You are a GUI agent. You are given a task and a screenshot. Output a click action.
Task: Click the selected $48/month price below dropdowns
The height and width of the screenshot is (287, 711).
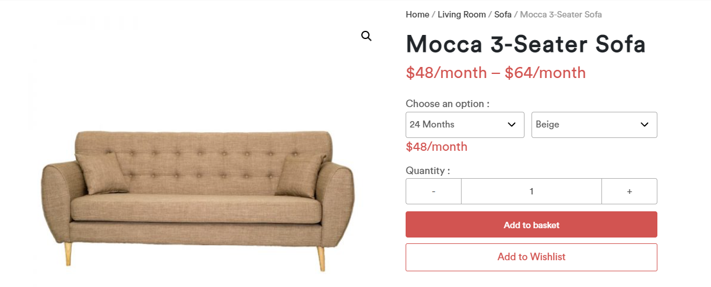click(x=437, y=147)
